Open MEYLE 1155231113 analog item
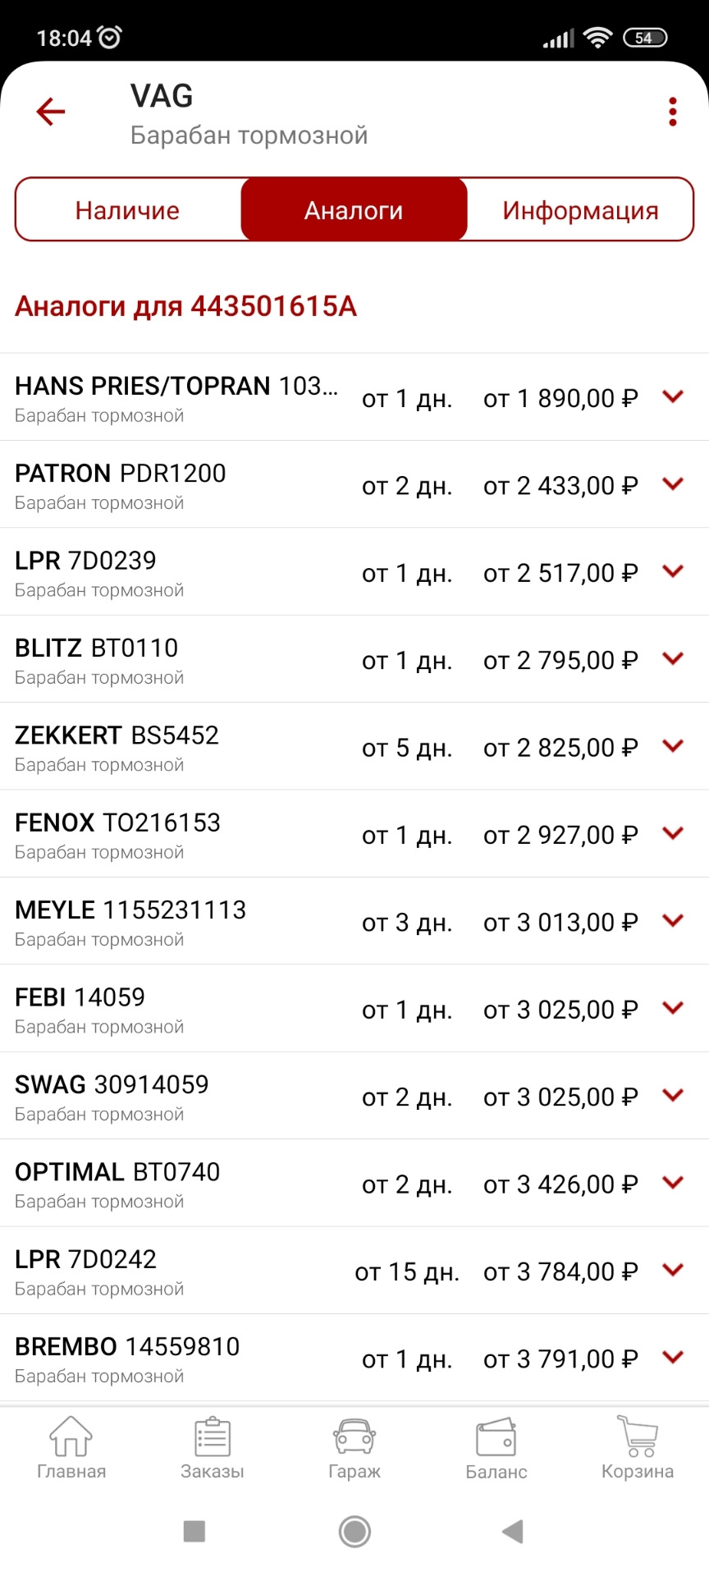 coord(354,921)
